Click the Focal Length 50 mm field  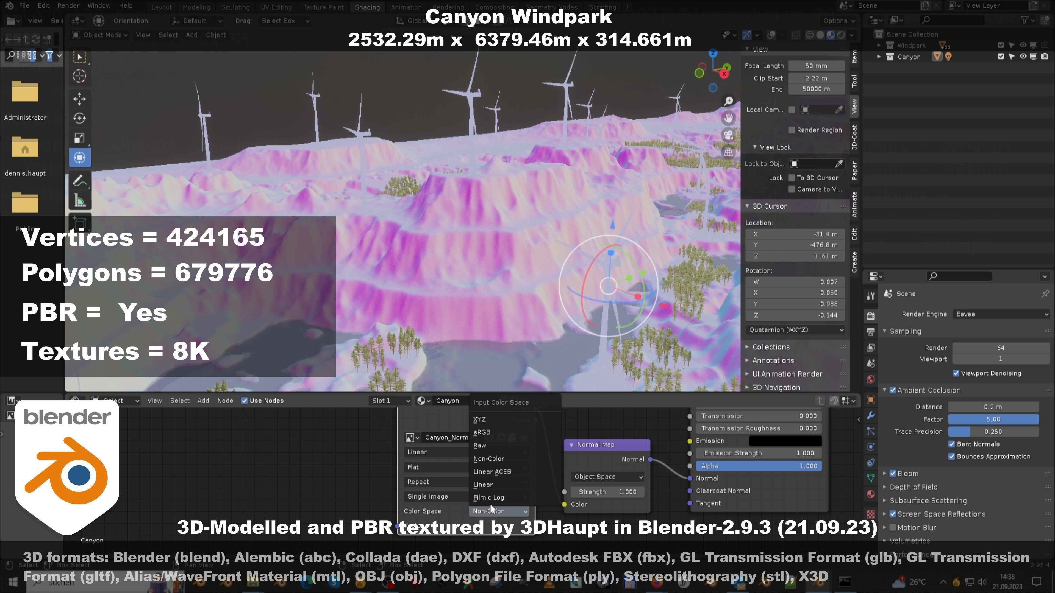coord(816,66)
